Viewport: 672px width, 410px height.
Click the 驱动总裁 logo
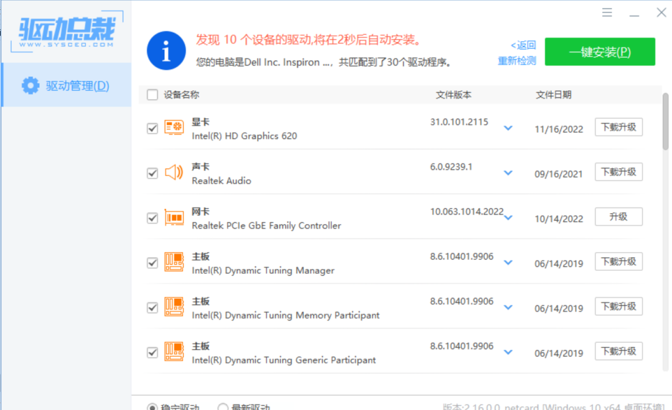click(x=67, y=32)
